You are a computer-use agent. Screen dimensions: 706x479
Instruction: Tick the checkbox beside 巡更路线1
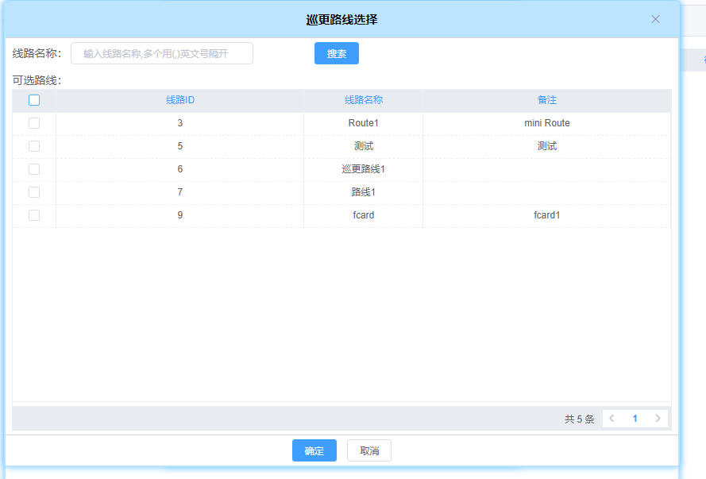(34, 169)
